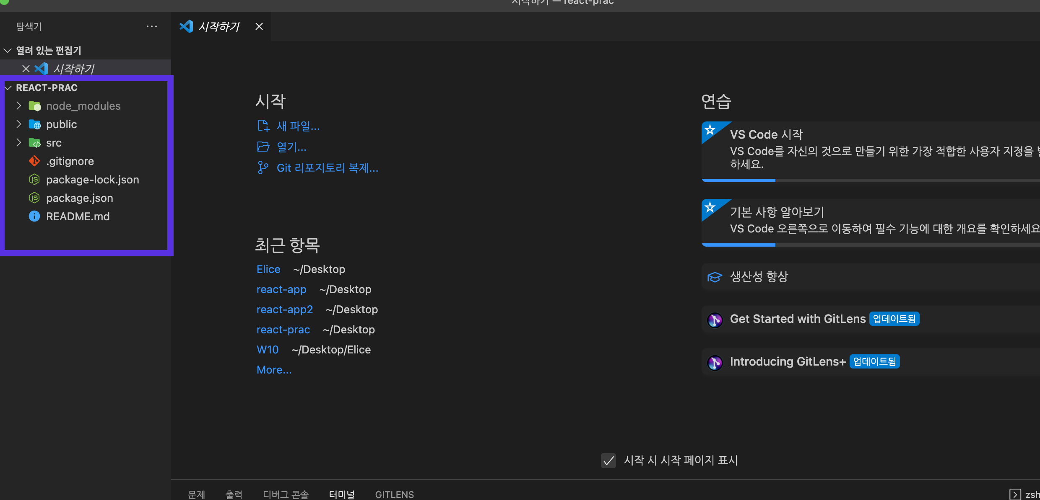This screenshot has width=1040, height=500.
Task: Click star badge on VS Code 시작 card
Action: [x=710, y=130]
